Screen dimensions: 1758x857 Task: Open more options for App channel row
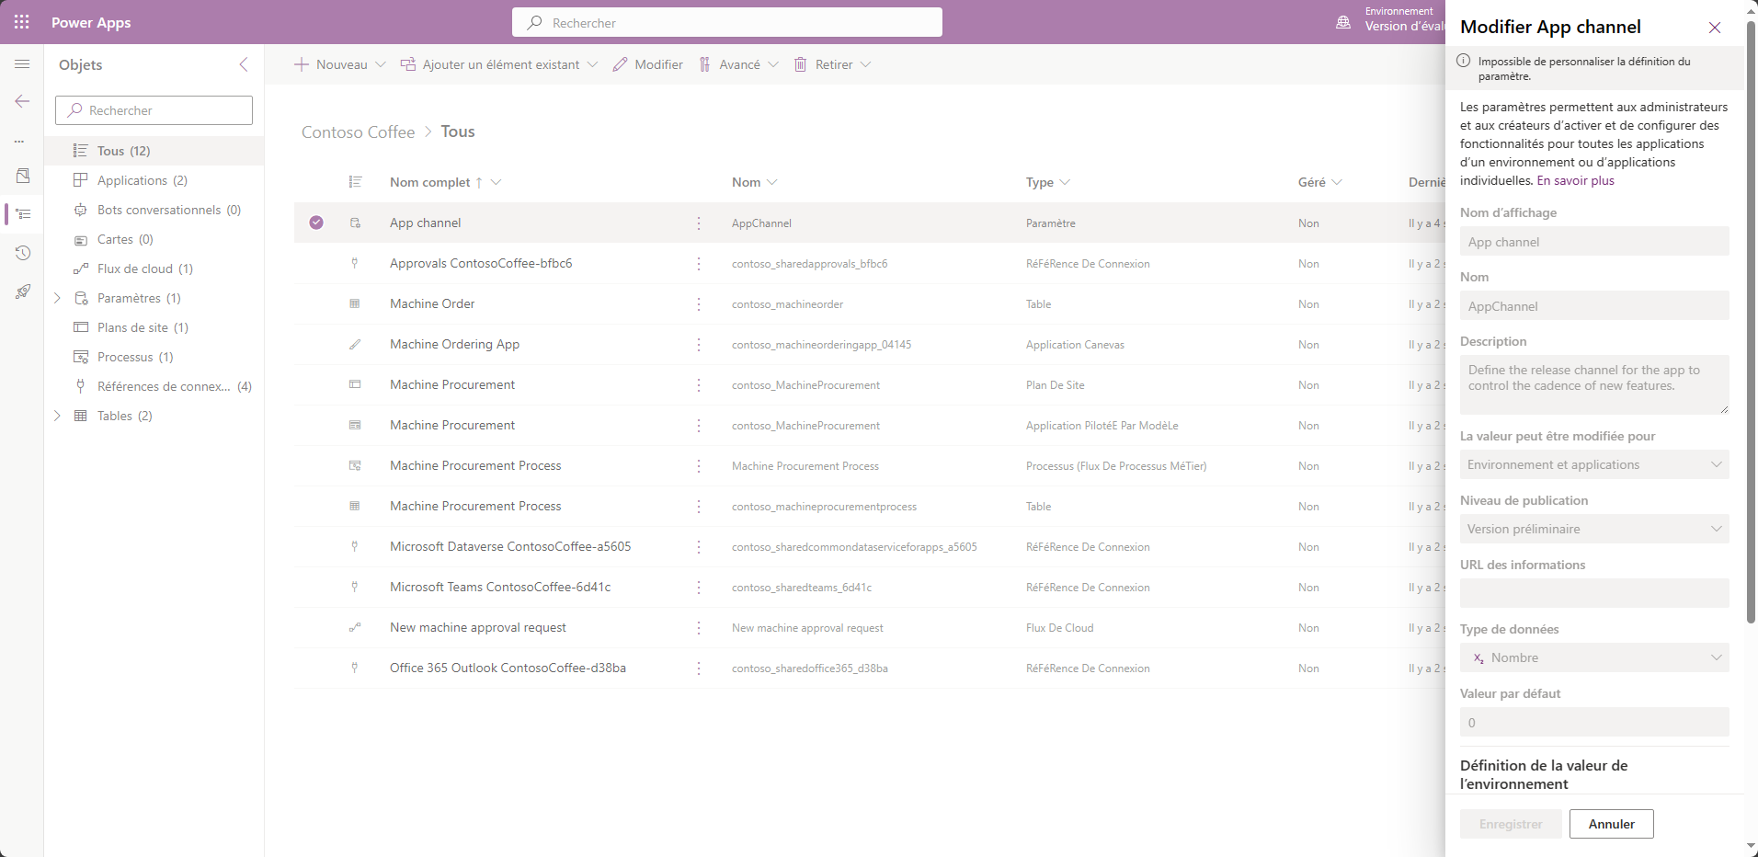[x=699, y=223]
